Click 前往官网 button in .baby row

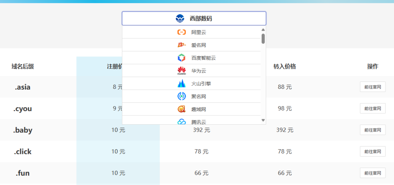(372, 130)
